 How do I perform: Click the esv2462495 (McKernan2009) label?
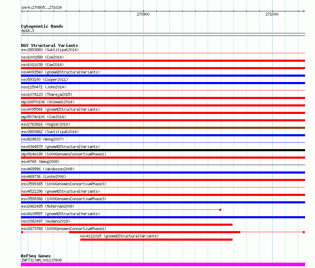tap(48, 206)
